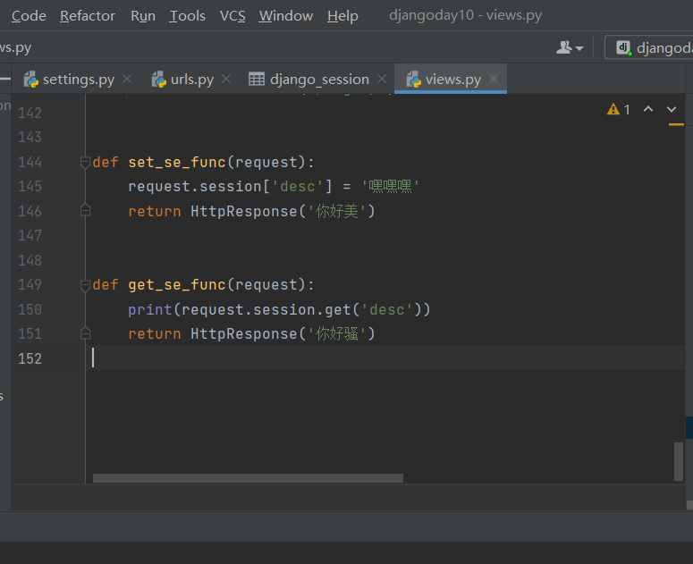Close the urls.py tab
The image size is (693, 564).
pyautogui.click(x=226, y=79)
